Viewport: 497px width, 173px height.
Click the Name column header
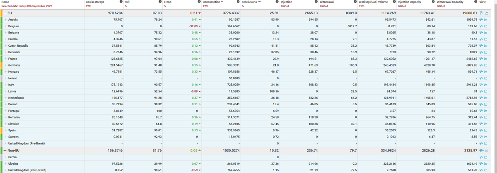pos(5,2)
